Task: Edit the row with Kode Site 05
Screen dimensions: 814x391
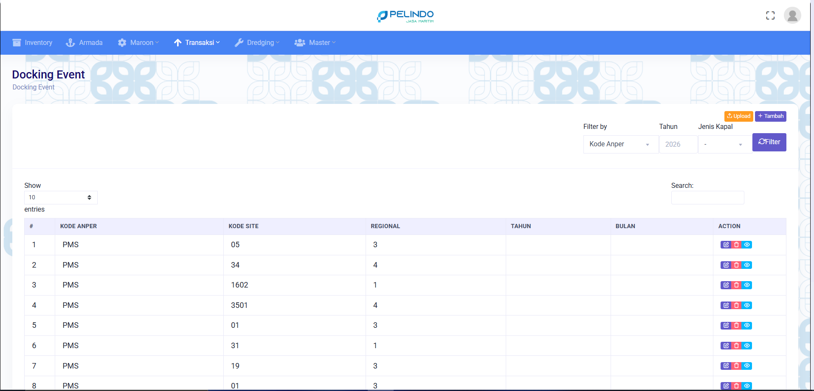Action: point(726,245)
